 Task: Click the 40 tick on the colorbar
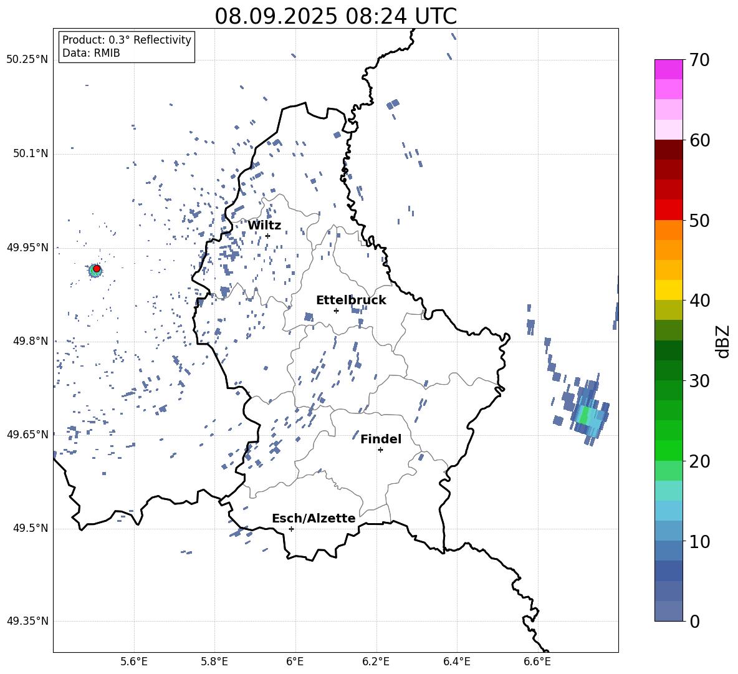pyautogui.click(x=699, y=301)
